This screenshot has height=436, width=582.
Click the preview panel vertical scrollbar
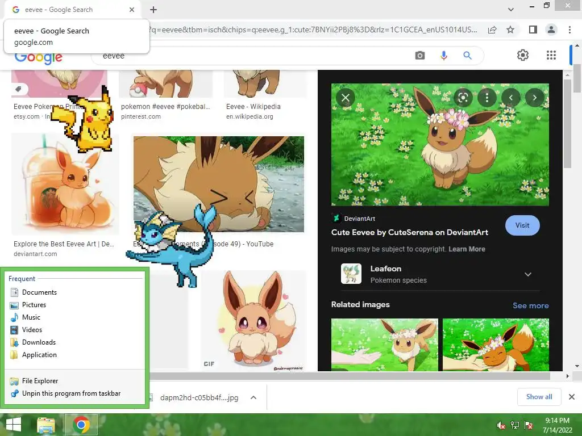[x=567, y=124]
